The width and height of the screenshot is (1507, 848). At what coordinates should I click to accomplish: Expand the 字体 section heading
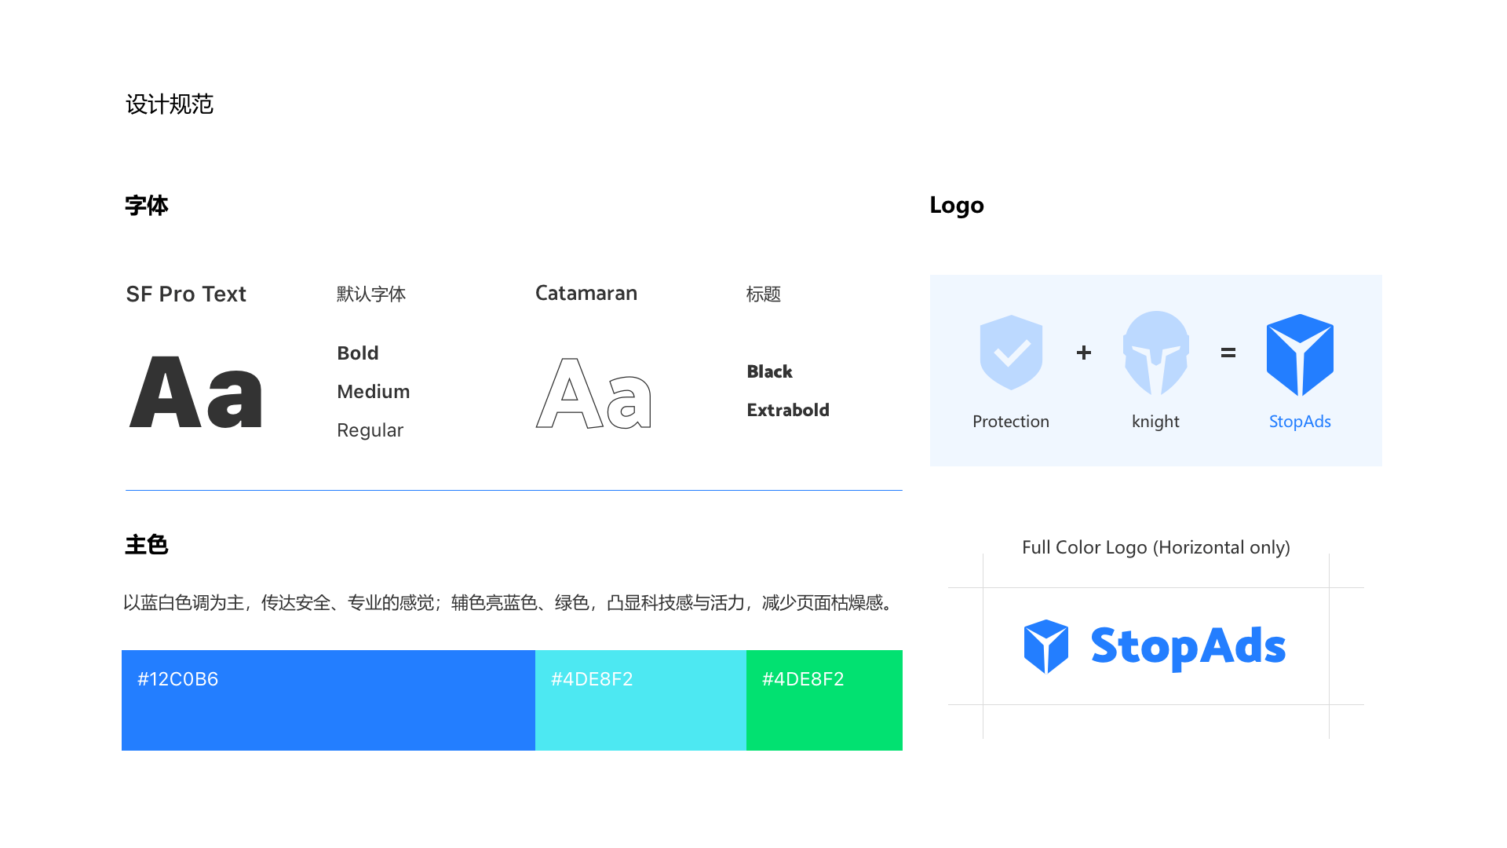146,206
